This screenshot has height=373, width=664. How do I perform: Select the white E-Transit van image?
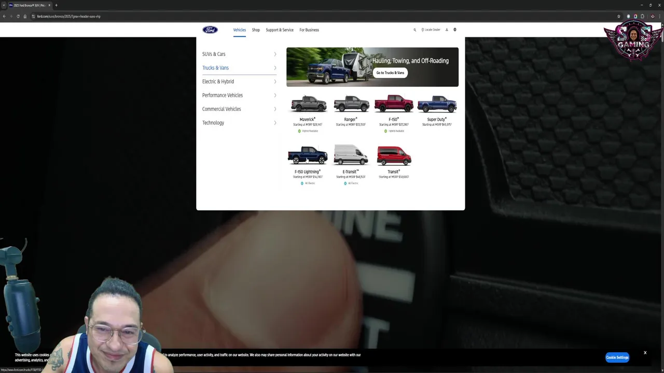pos(351,155)
